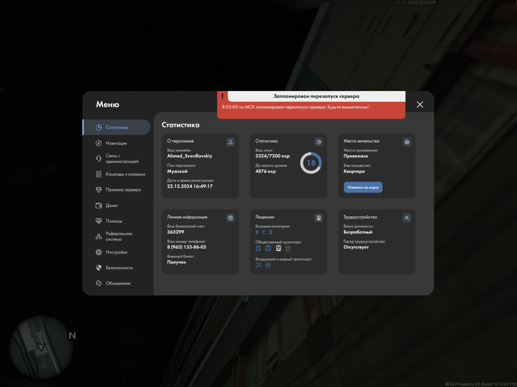Screen dimensions: 517x387
Task: Click the nickname Ahmed_Sverdlovskiy
Action: [190, 156]
